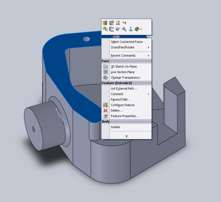Viewport: 221px width, 202px height.
Task: Choose 3D Sketch On Plane
Action: tap(127, 67)
